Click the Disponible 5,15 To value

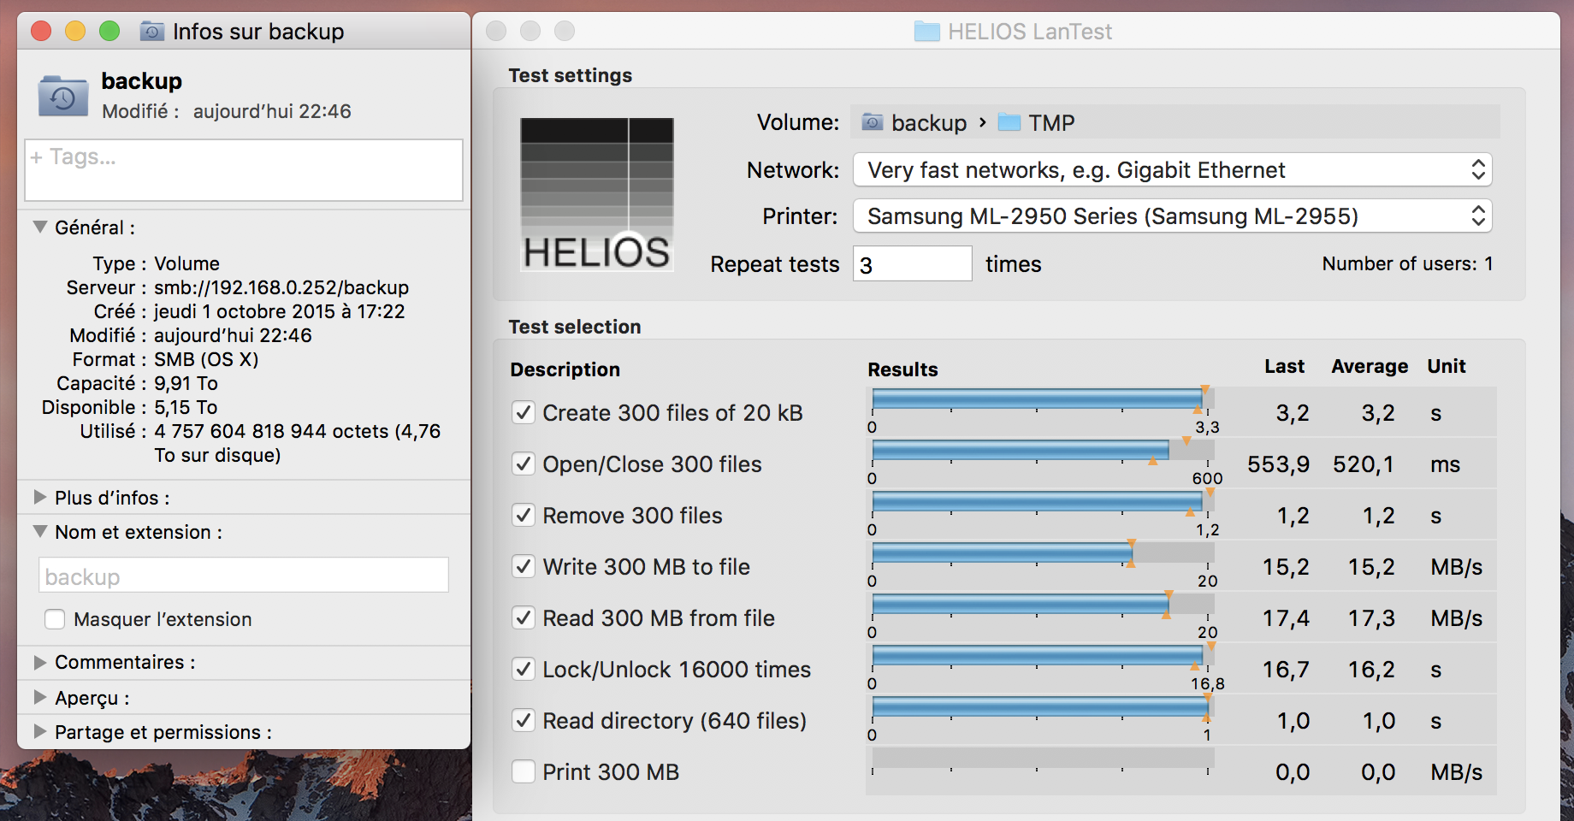coord(186,407)
